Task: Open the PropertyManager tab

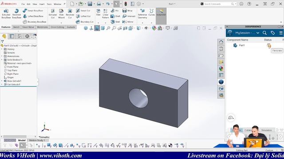Action: tap(12, 36)
